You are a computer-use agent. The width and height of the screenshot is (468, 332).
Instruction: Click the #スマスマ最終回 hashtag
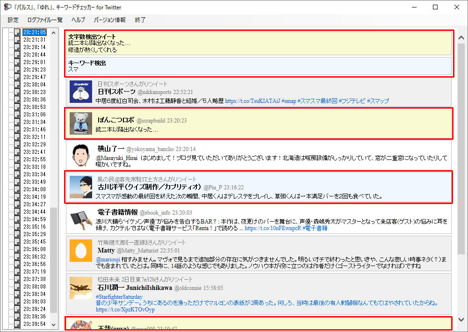click(317, 101)
